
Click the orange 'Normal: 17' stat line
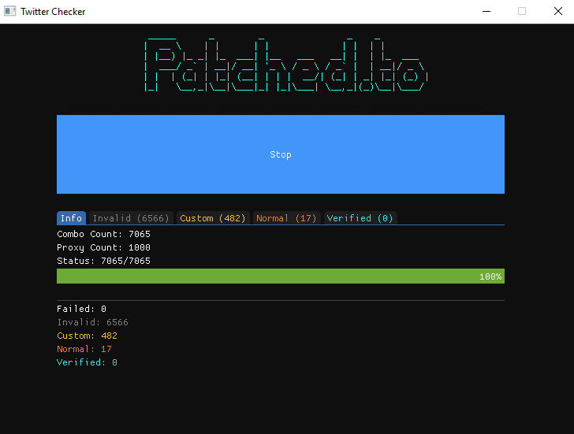pos(84,349)
